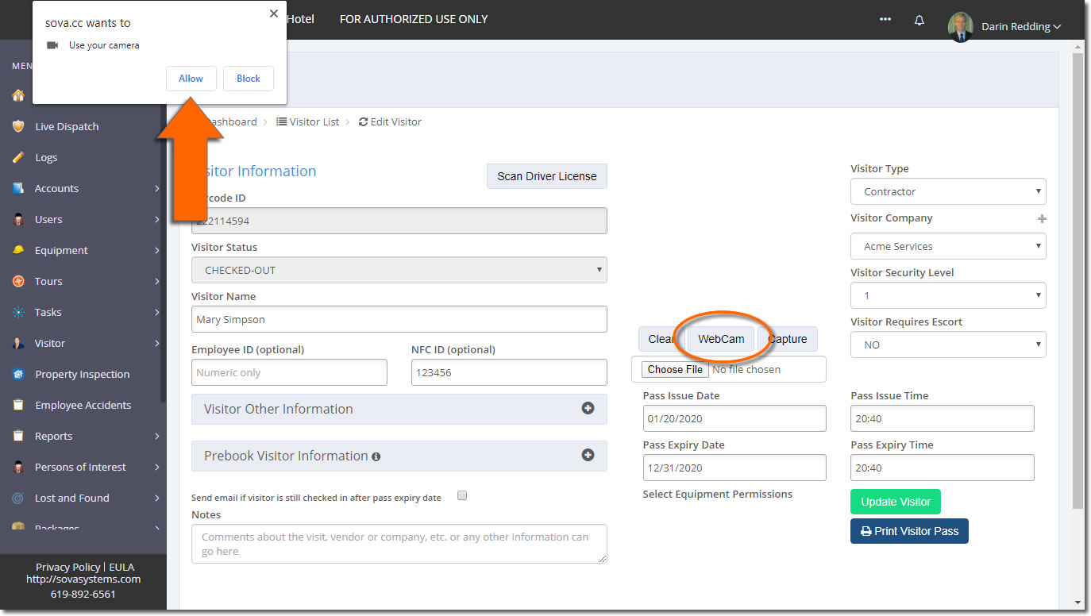Open the Visitor Company dropdown
Screen dimensions: 1091x616
(x=948, y=246)
